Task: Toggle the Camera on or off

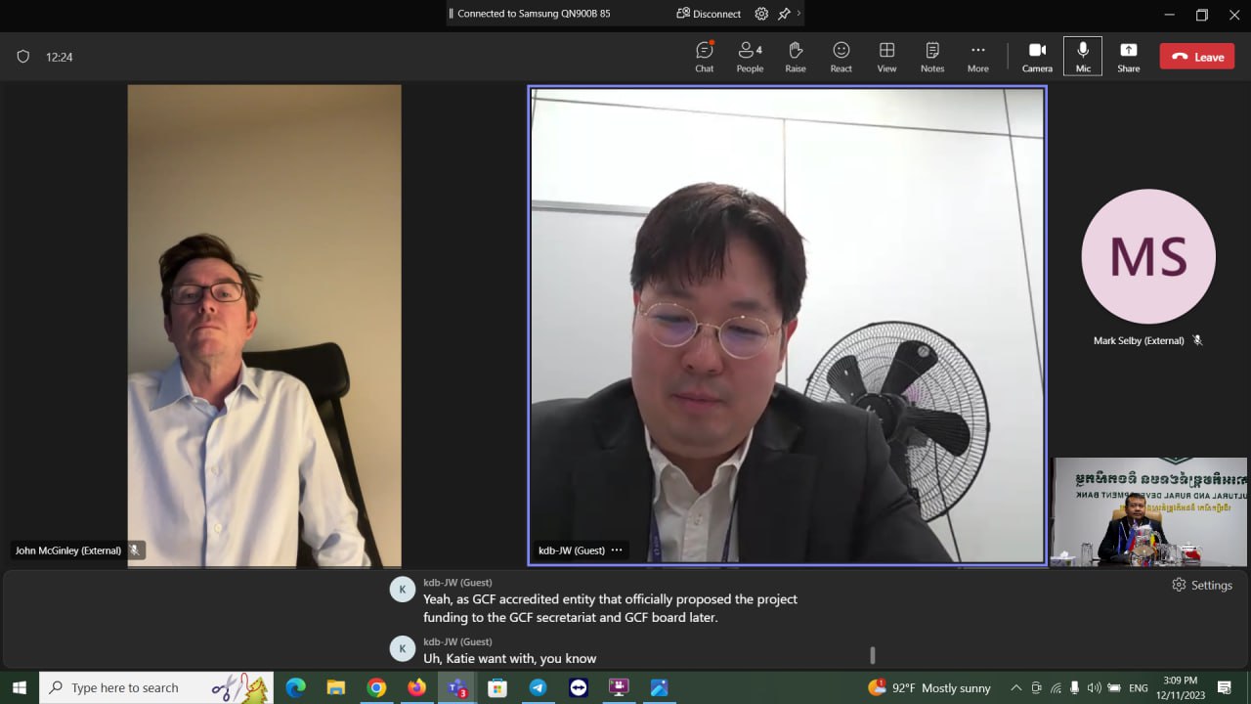Action: [x=1037, y=57]
